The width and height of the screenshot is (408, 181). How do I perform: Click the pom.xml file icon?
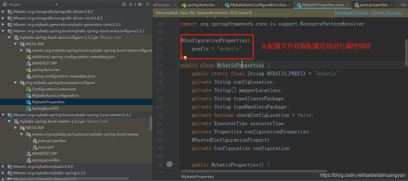(x=35, y=147)
